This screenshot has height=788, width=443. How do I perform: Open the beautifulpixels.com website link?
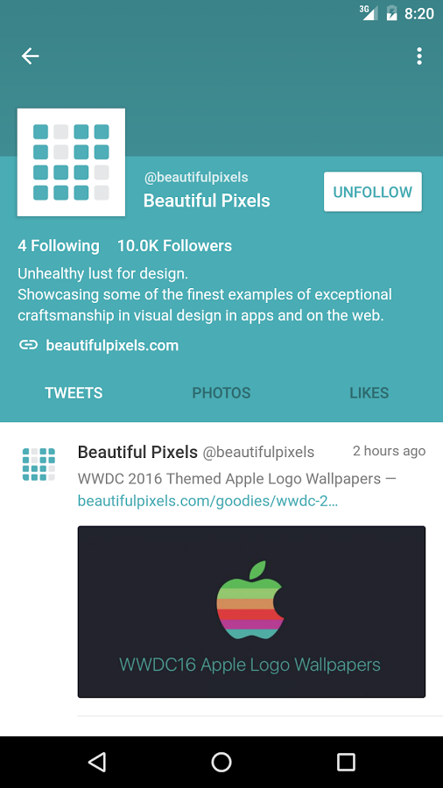(x=112, y=345)
